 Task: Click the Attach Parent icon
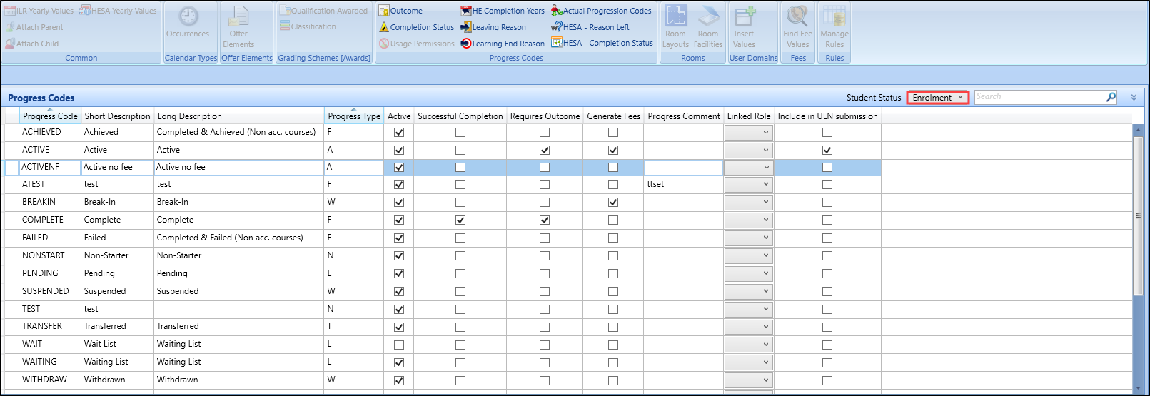pos(11,27)
